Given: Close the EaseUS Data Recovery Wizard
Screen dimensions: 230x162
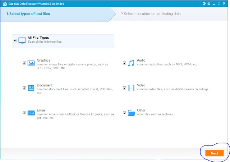Looking at the screenshot, I should (224, 3).
